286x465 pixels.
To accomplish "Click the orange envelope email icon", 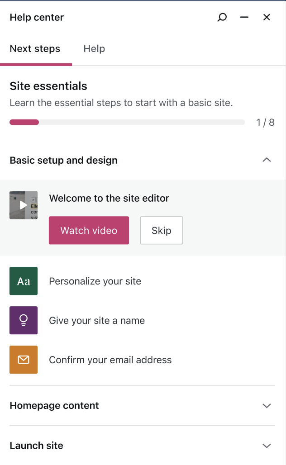I will pyautogui.click(x=24, y=360).
